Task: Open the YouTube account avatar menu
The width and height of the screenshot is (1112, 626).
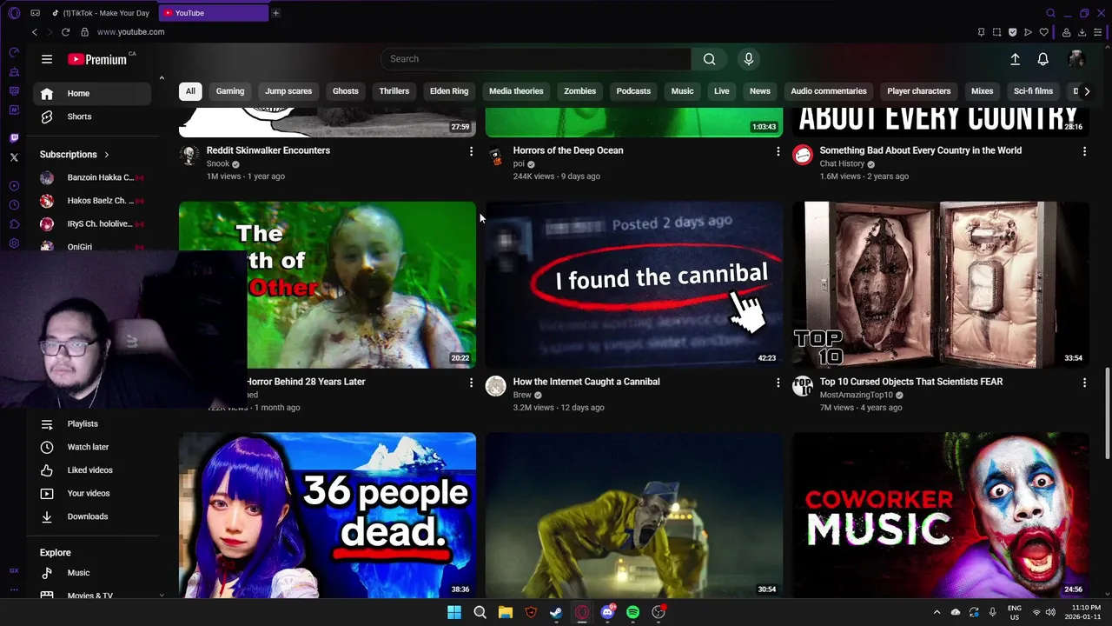Action: coord(1076,59)
